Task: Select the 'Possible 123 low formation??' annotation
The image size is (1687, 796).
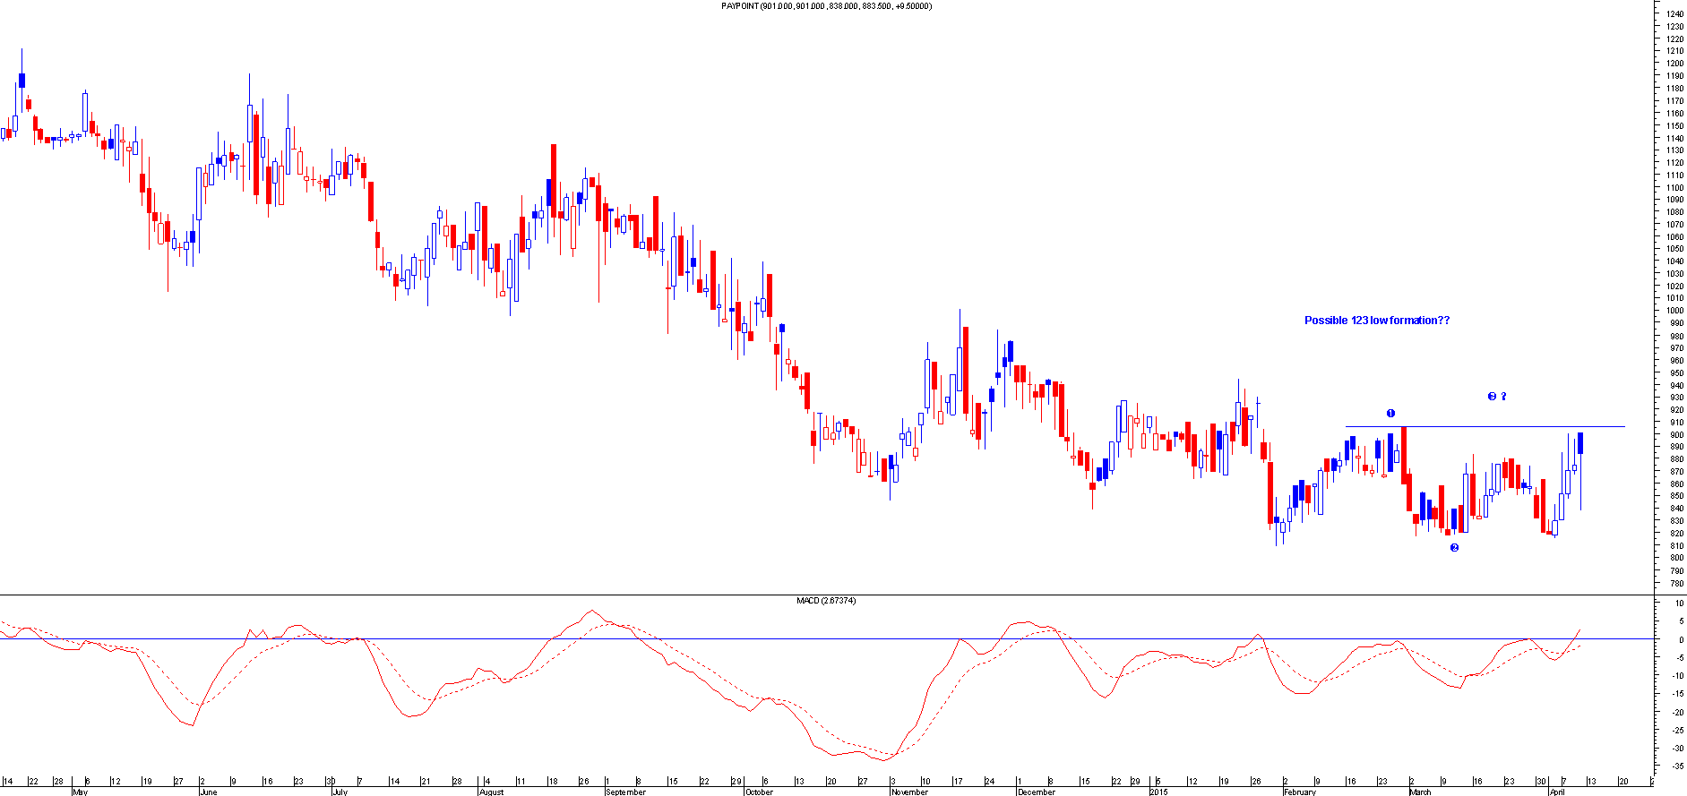Action: point(1376,321)
